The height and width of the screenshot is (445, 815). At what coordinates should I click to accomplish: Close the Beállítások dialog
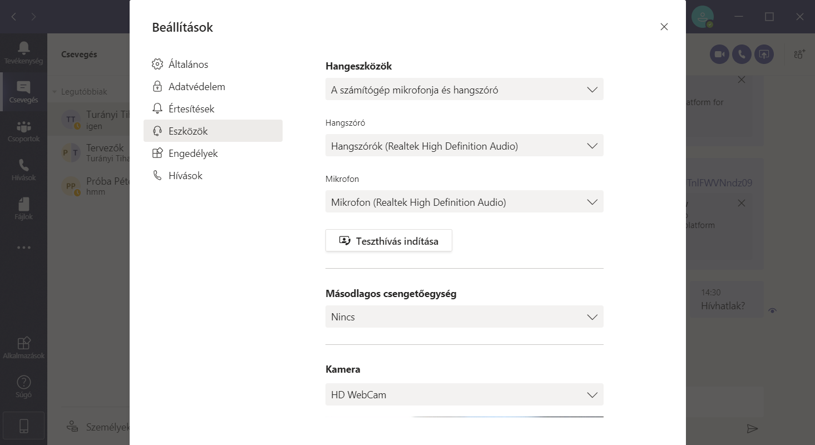point(664,27)
